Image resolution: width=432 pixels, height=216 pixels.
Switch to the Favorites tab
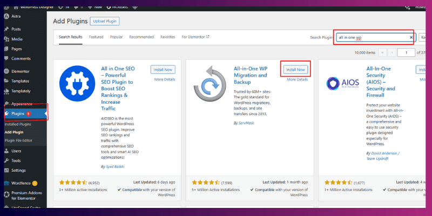(168, 37)
